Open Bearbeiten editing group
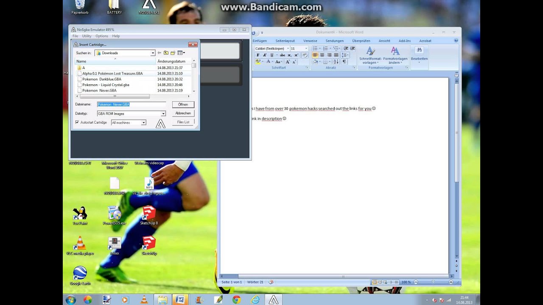Viewport: 543px width, 305px height. coord(419,55)
